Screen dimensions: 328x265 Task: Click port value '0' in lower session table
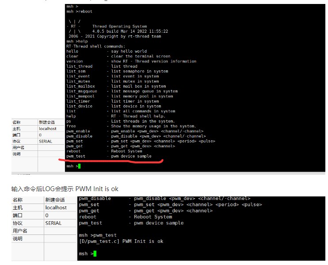pyautogui.click(x=47, y=215)
